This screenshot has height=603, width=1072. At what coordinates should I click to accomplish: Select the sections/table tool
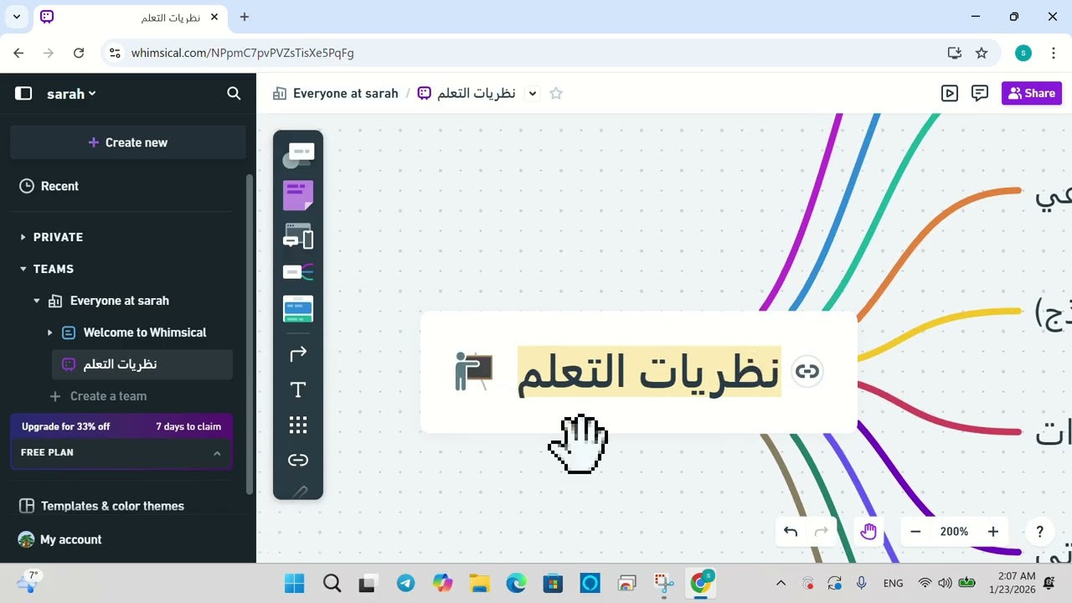click(x=298, y=309)
